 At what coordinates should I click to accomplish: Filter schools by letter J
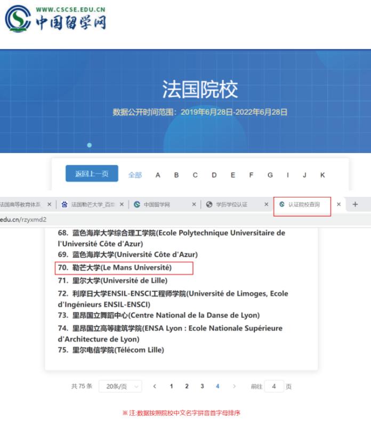[x=304, y=175]
